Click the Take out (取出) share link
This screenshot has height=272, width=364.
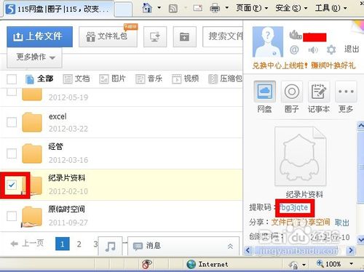click(x=341, y=223)
